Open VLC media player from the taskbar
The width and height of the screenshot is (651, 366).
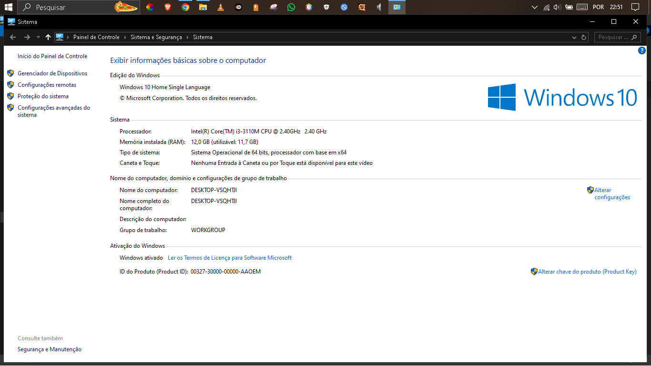[x=220, y=7]
